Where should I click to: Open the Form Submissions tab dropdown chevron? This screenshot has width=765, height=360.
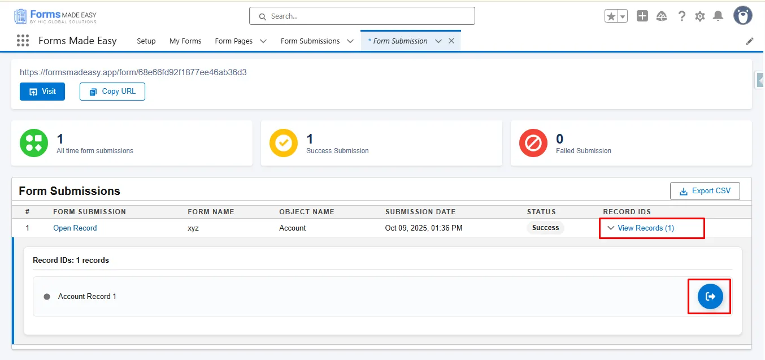[x=350, y=41]
